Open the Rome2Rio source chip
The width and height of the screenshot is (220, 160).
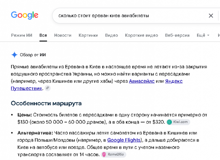113,155
